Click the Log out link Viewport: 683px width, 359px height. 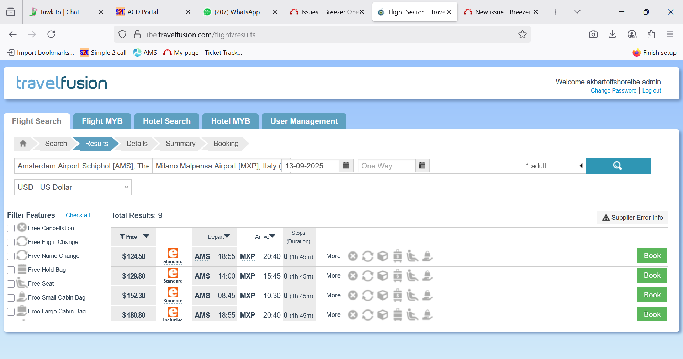[651, 91]
